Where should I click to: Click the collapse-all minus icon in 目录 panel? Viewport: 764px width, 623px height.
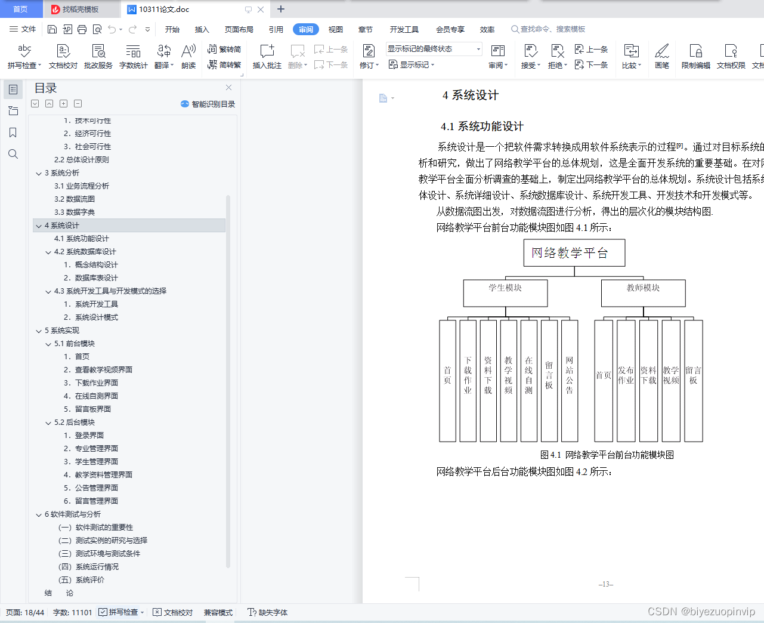point(78,104)
